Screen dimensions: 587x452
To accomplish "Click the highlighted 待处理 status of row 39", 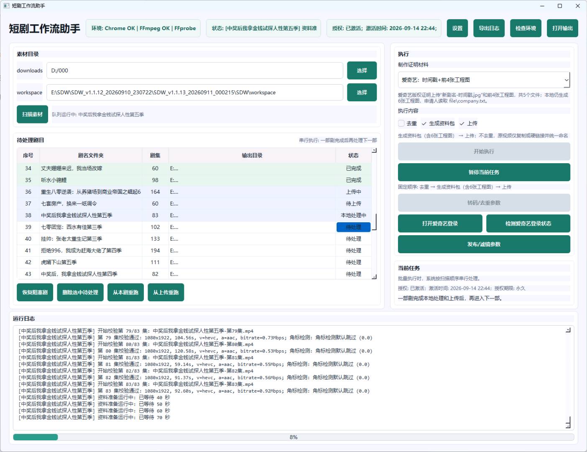I will tap(353, 227).
